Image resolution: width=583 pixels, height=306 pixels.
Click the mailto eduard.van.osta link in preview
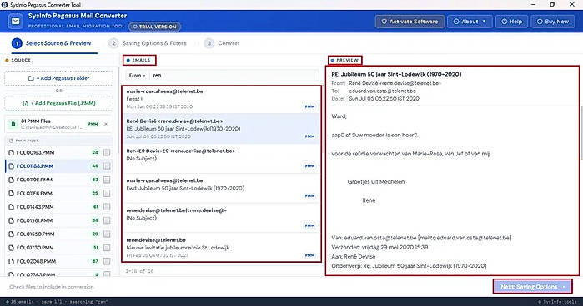pyautogui.click(x=465, y=238)
